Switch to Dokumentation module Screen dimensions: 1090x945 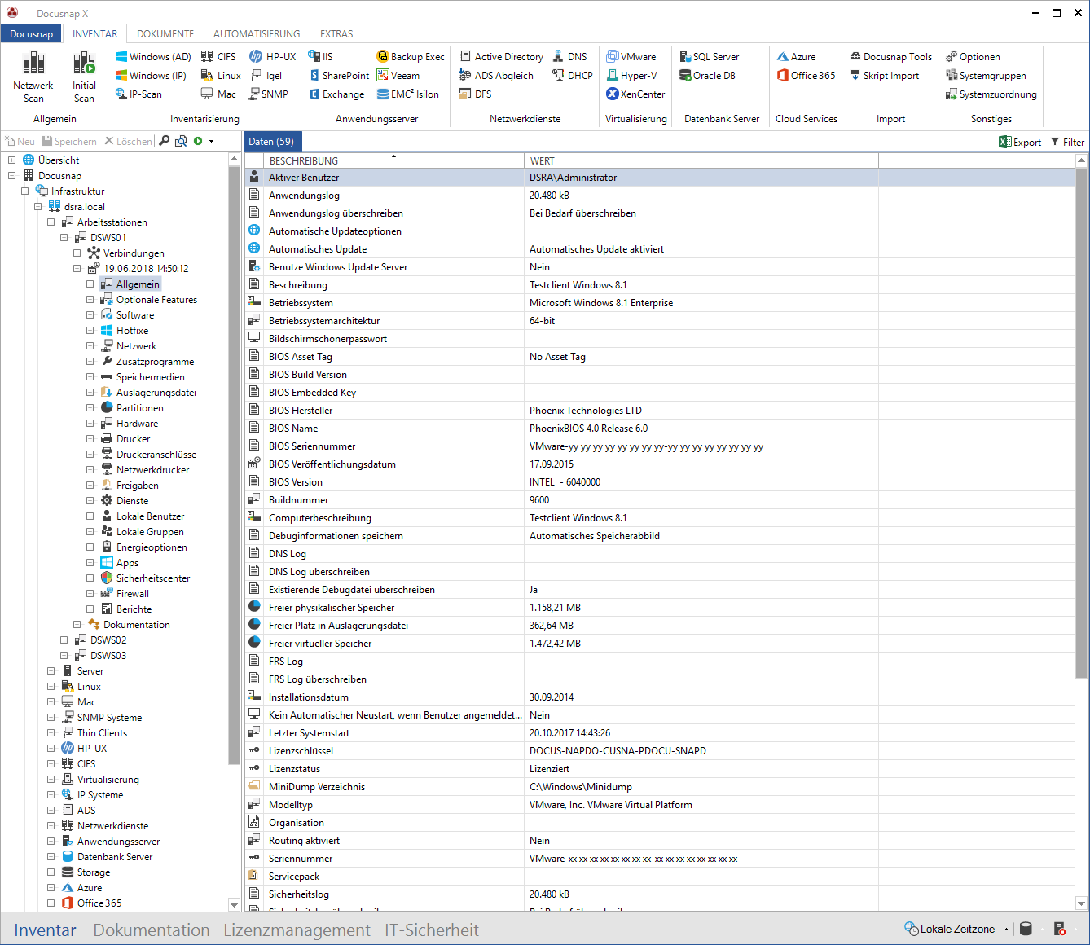[152, 930]
